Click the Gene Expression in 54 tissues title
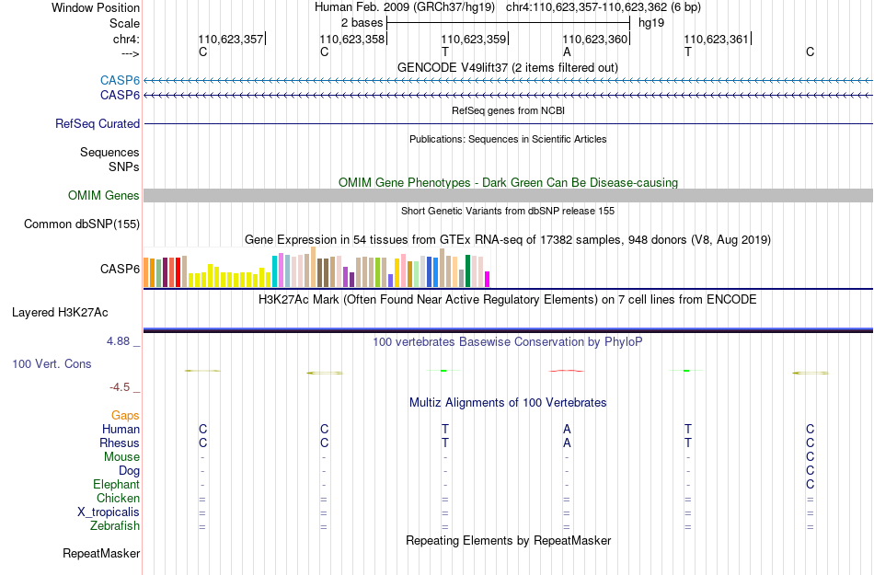The width and height of the screenshot is (874, 575). point(508,239)
